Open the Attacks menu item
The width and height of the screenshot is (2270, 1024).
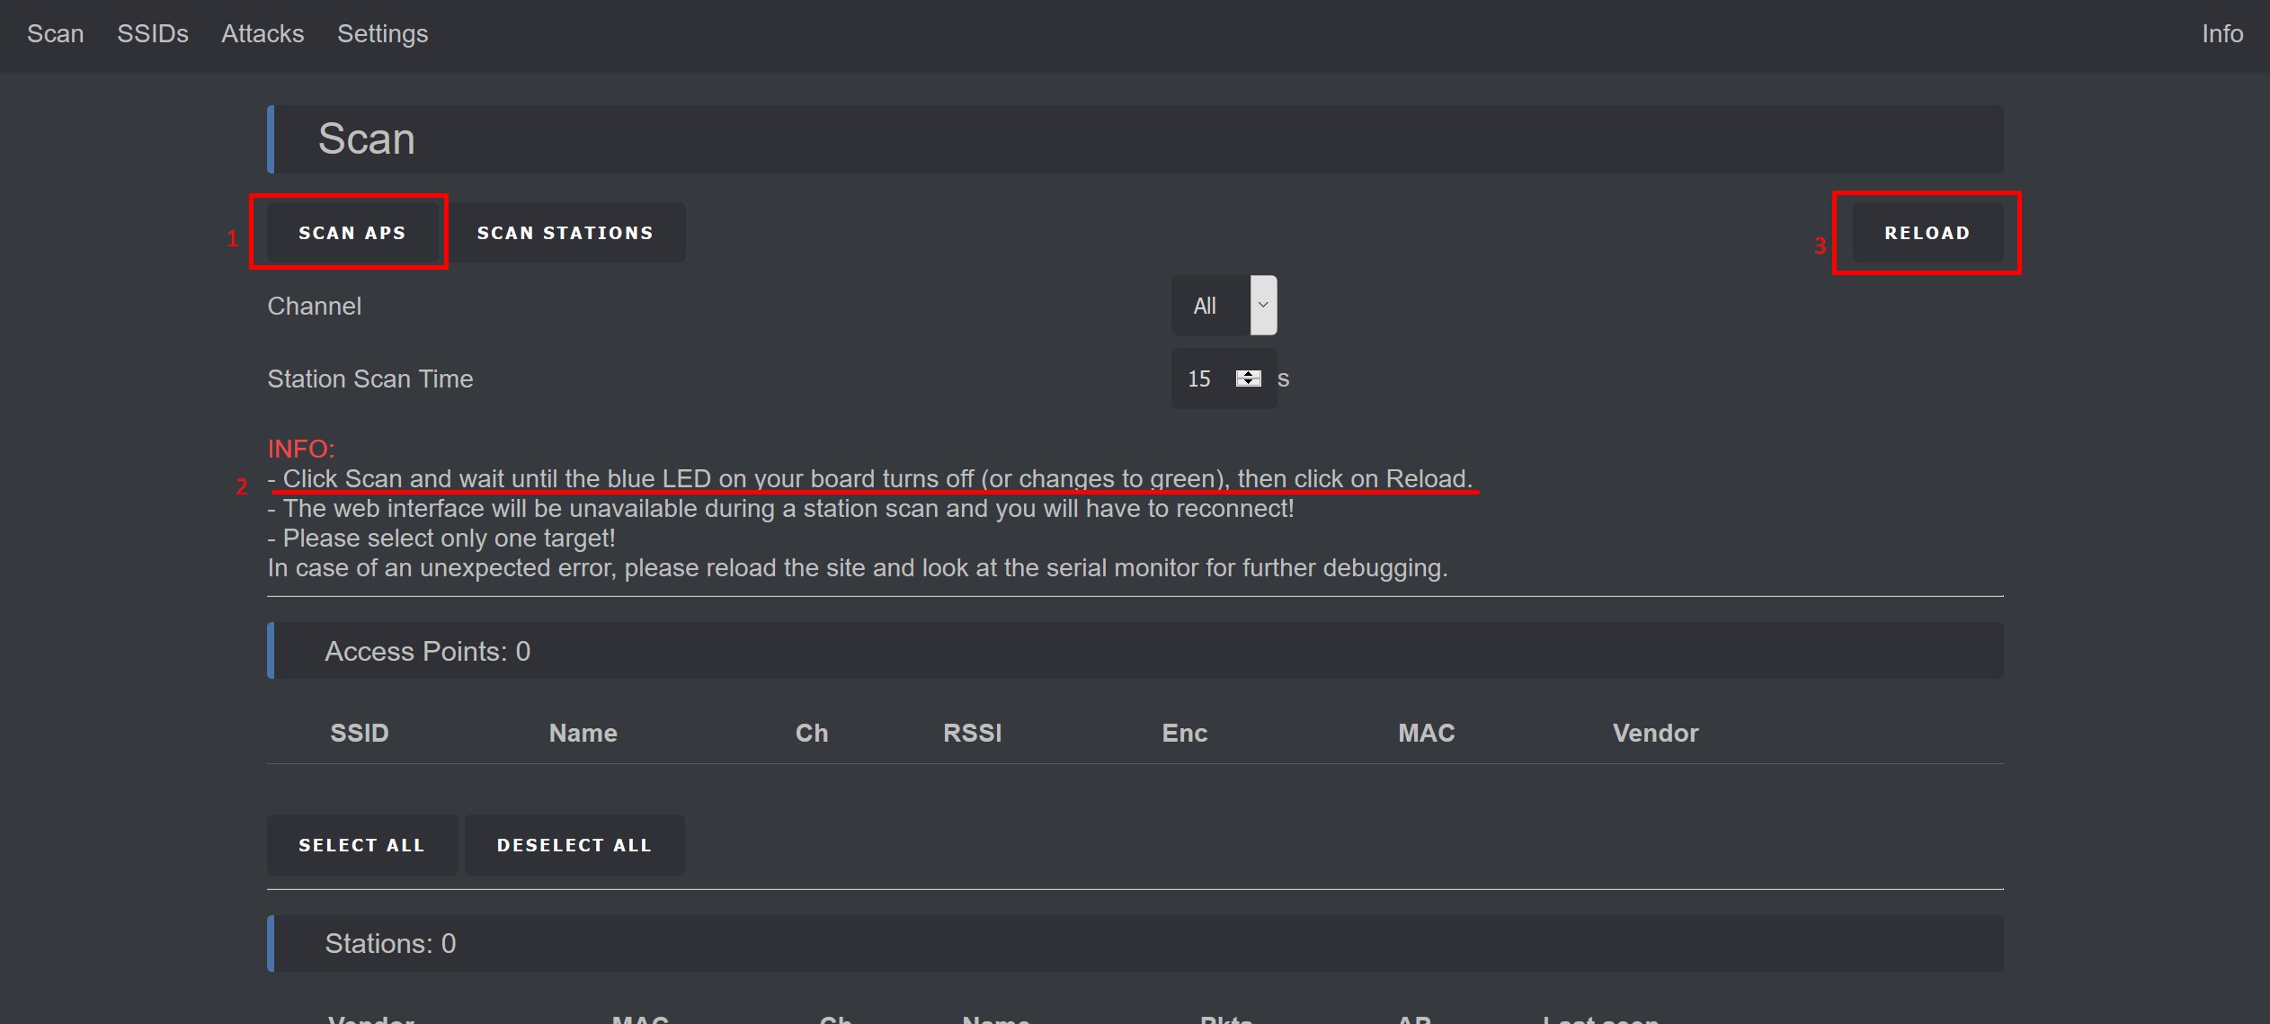pyautogui.click(x=262, y=33)
